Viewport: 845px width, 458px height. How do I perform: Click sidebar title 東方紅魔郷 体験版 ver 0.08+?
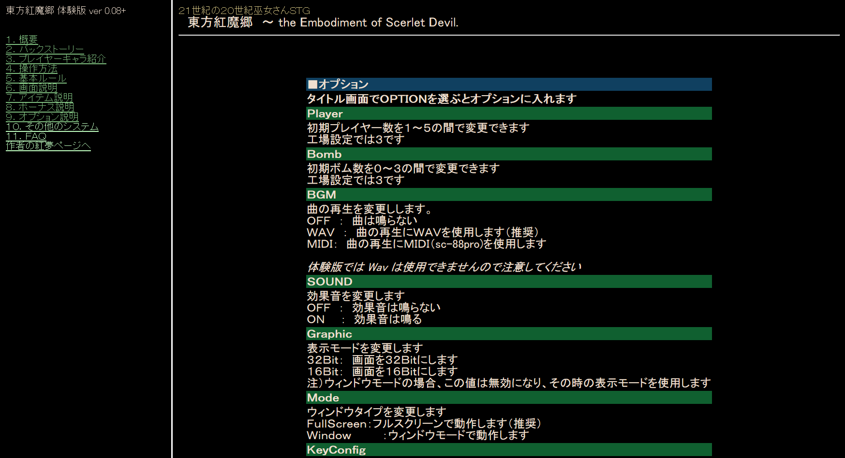pos(66,11)
